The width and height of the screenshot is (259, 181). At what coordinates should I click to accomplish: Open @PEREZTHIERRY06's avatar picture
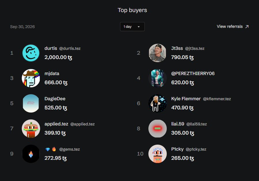click(158, 78)
